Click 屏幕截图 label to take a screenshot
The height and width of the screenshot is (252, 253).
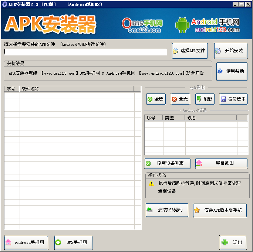pos(225,163)
